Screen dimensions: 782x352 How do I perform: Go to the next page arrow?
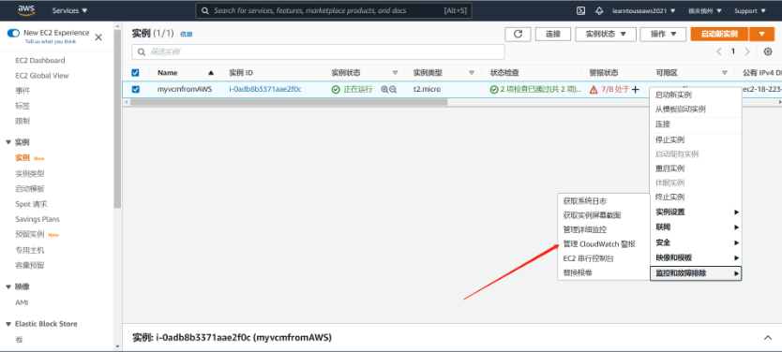[747, 51]
